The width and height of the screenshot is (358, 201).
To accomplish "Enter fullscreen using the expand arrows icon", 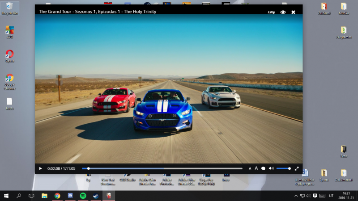I will point(297,169).
